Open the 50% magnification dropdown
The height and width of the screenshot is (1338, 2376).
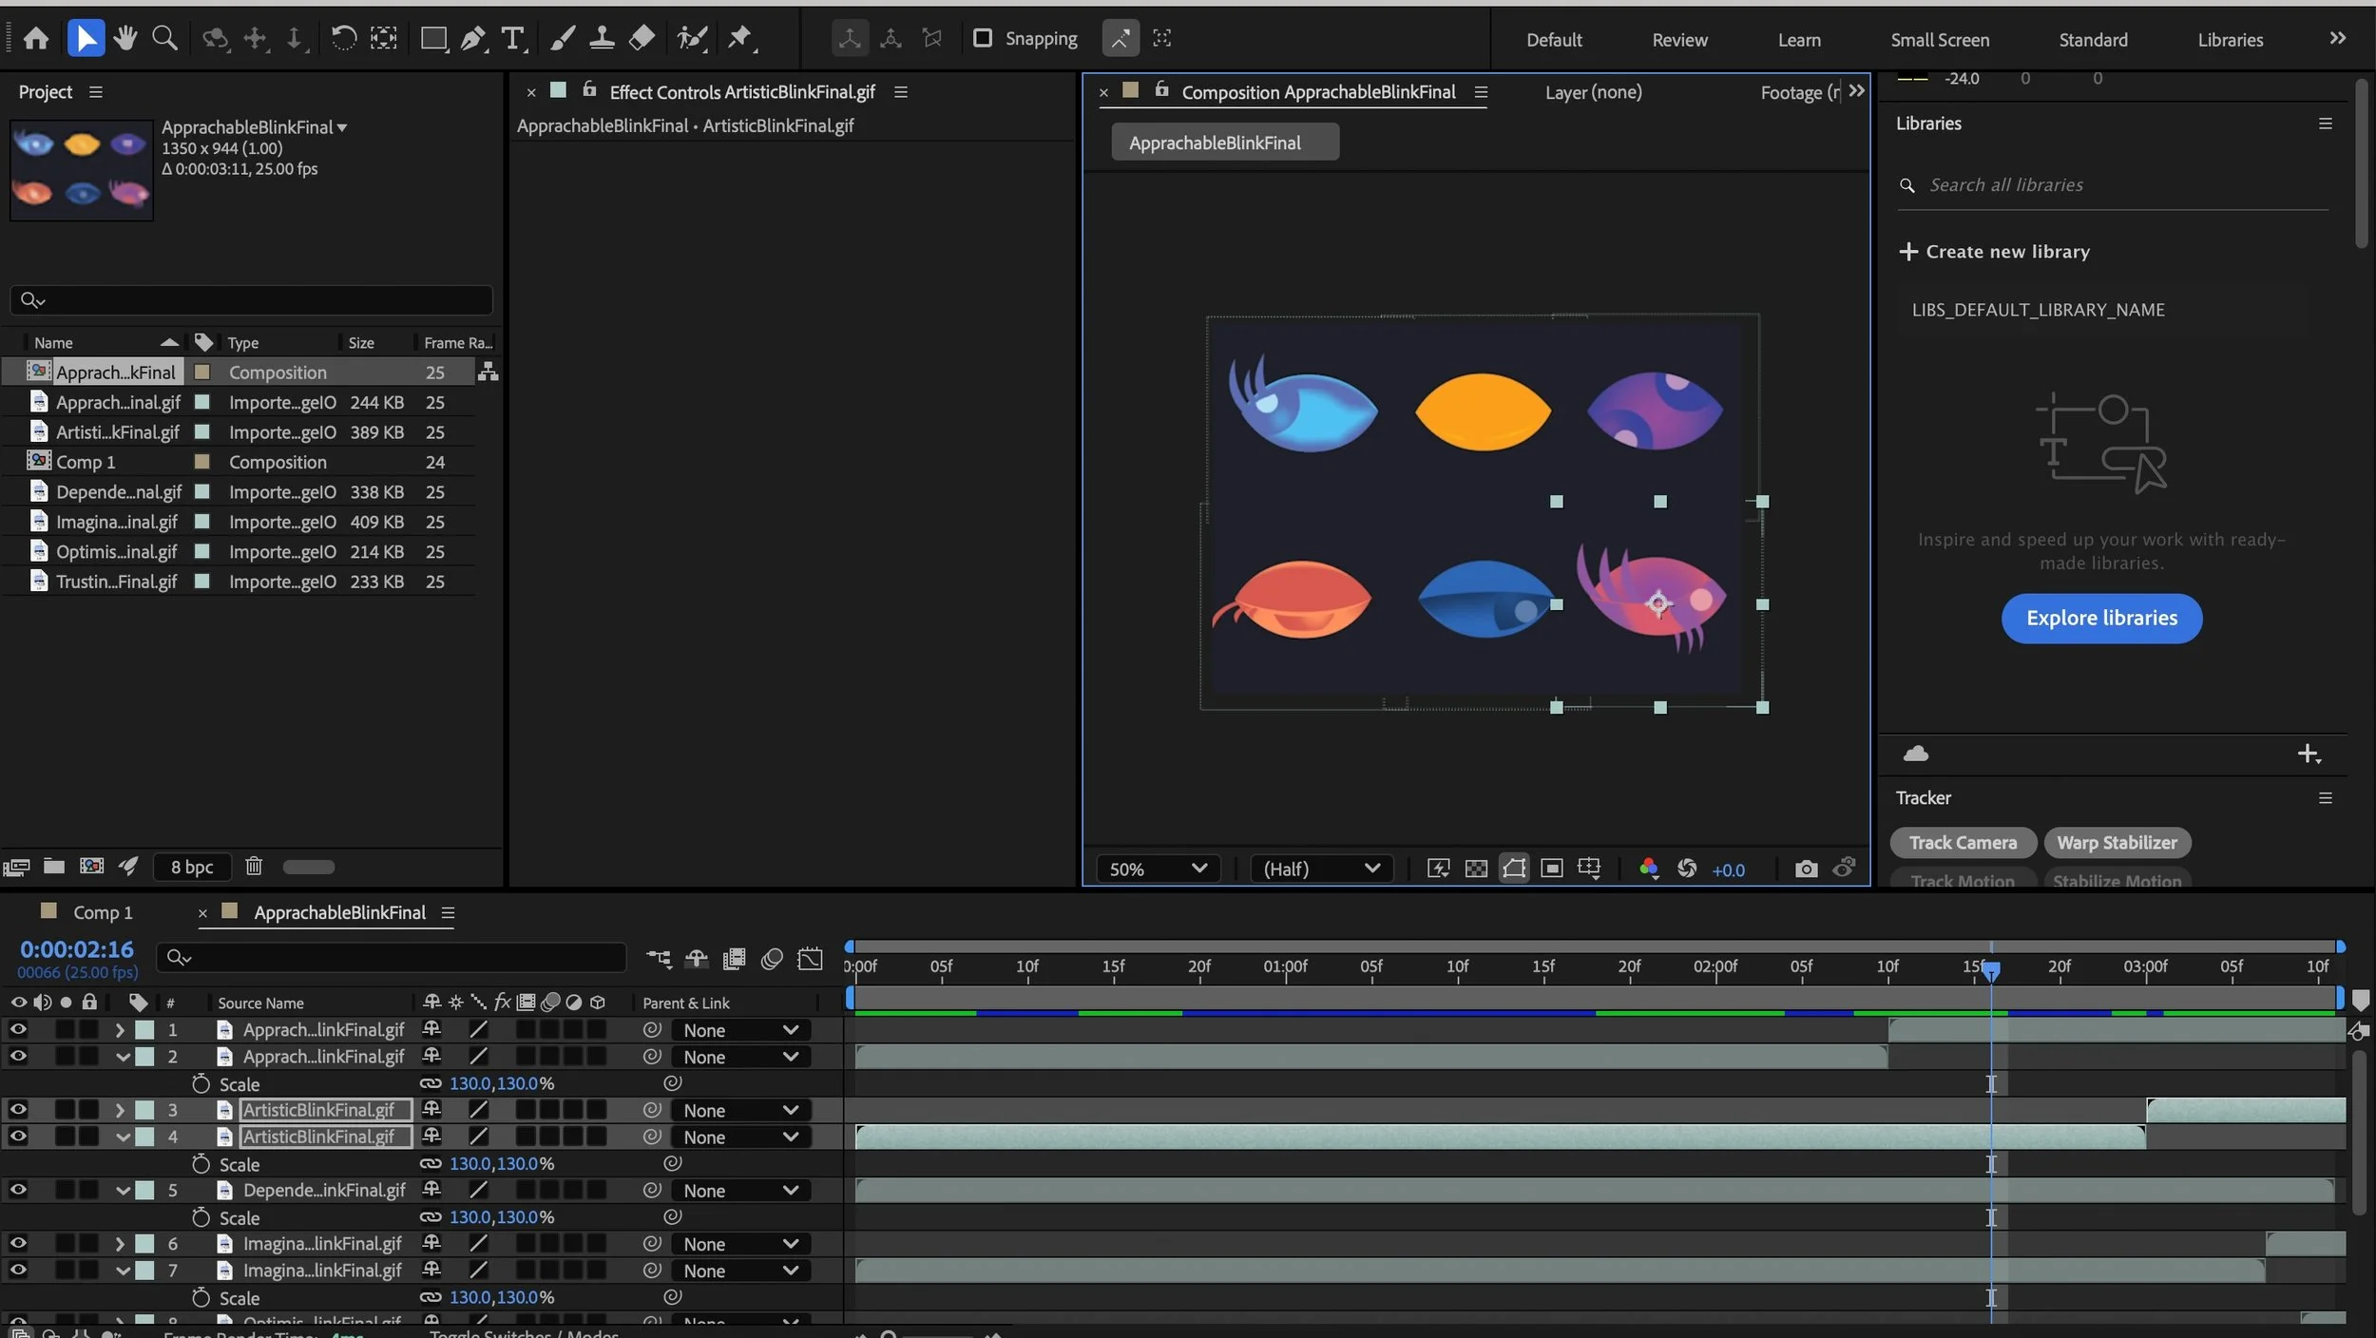(x=1157, y=869)
